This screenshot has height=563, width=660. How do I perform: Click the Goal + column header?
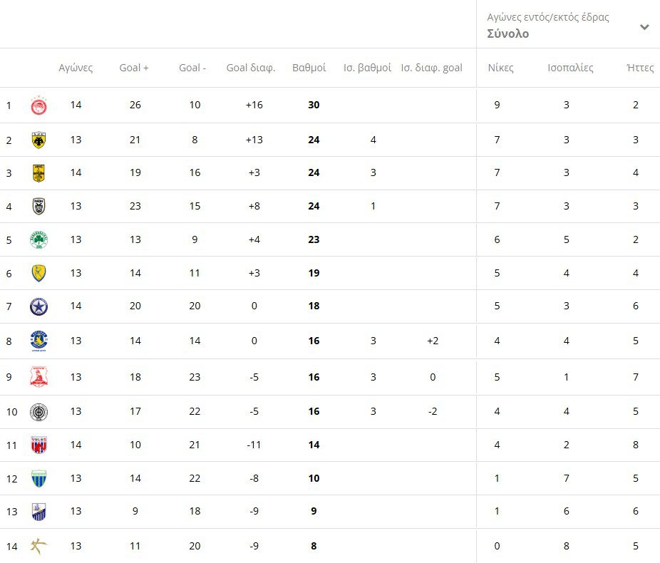(134, 68)
